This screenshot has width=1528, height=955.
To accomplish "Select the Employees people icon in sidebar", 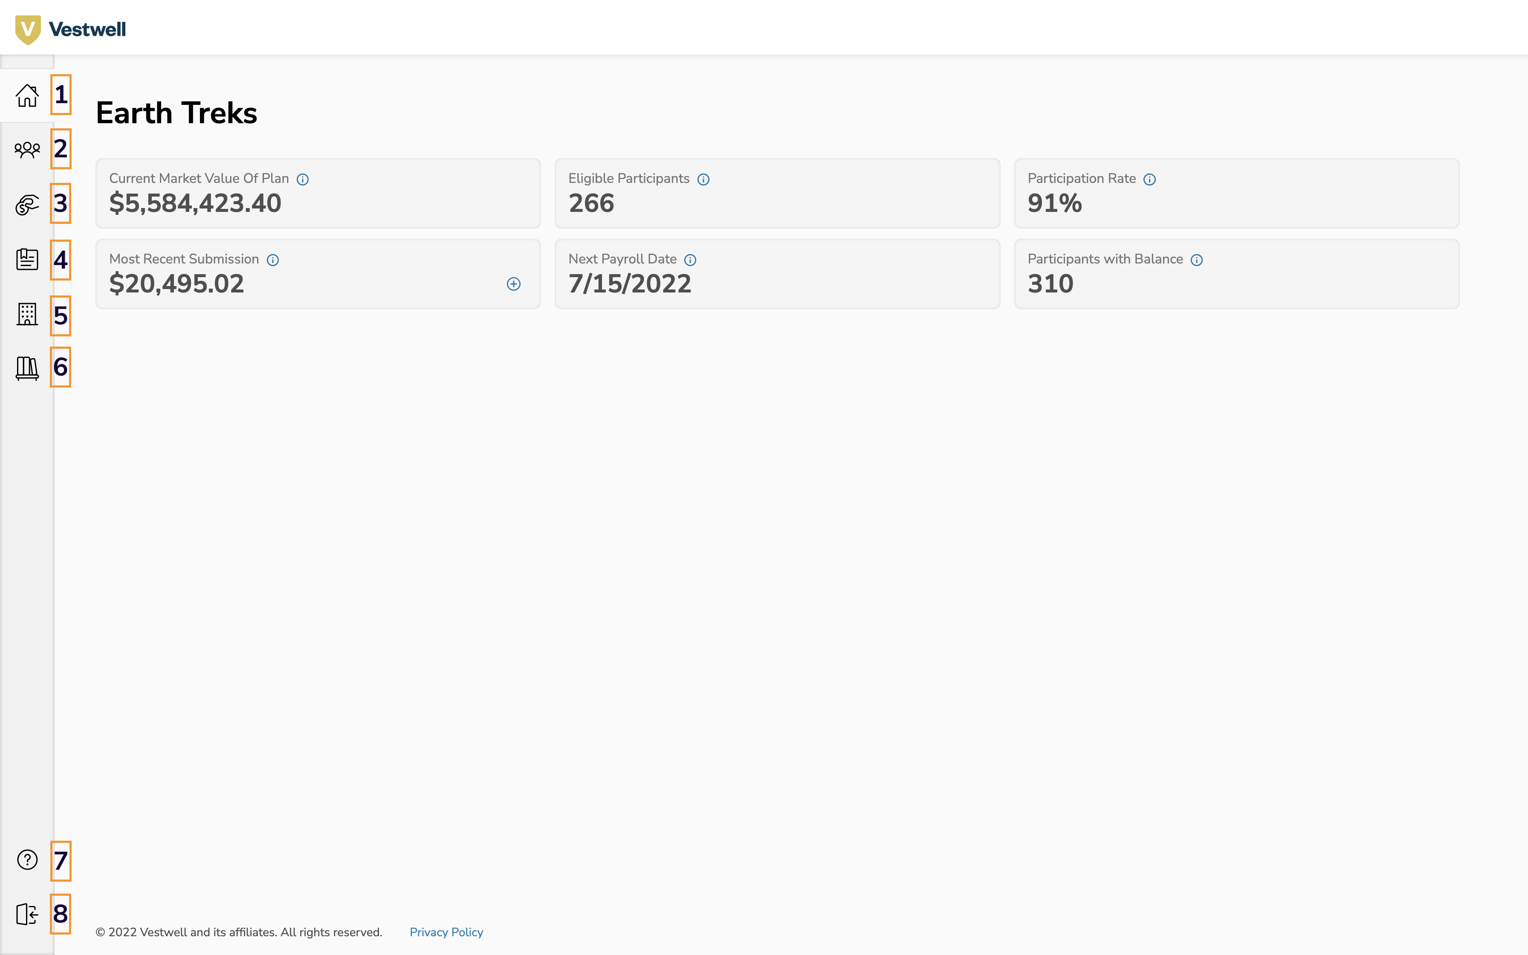I will [27, 150].
